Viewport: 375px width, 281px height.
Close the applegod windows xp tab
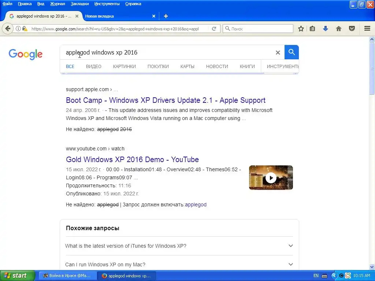point(77,16)
